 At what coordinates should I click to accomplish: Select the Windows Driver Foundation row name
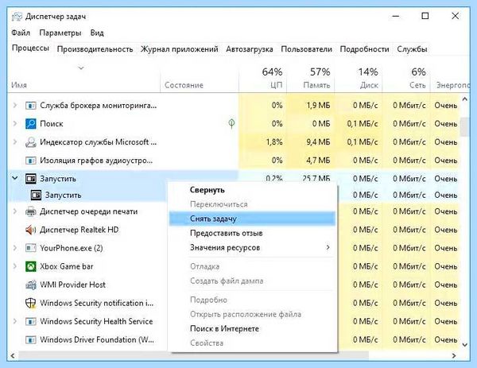point(97,339)
